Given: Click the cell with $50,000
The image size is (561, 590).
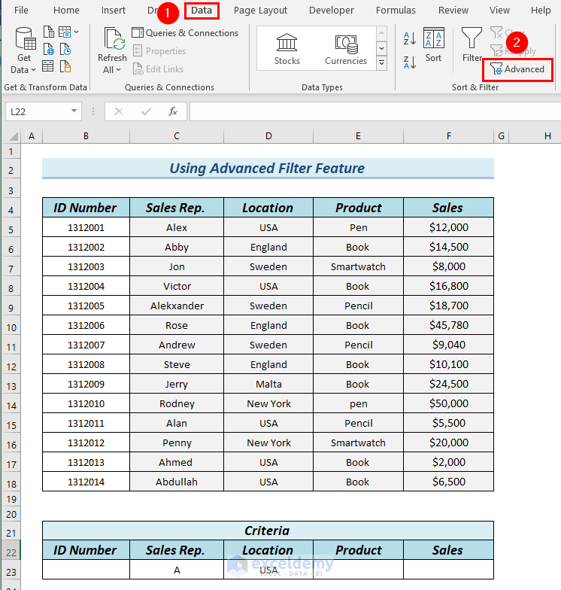Looking at the screenshot, I should tap(448, 403).
